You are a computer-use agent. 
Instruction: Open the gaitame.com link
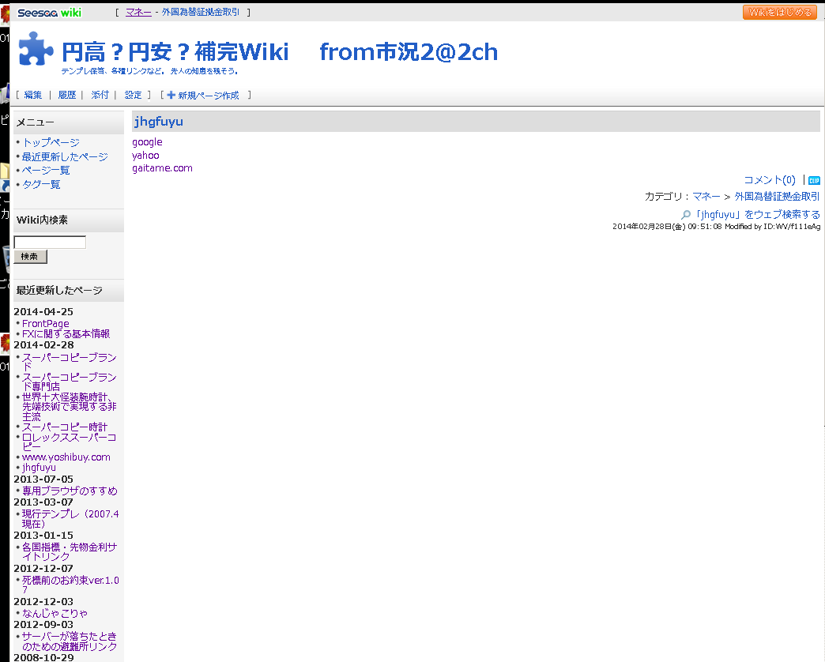162,168
